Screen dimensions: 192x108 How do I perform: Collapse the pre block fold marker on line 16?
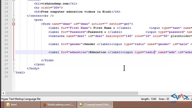coord(13,20)
